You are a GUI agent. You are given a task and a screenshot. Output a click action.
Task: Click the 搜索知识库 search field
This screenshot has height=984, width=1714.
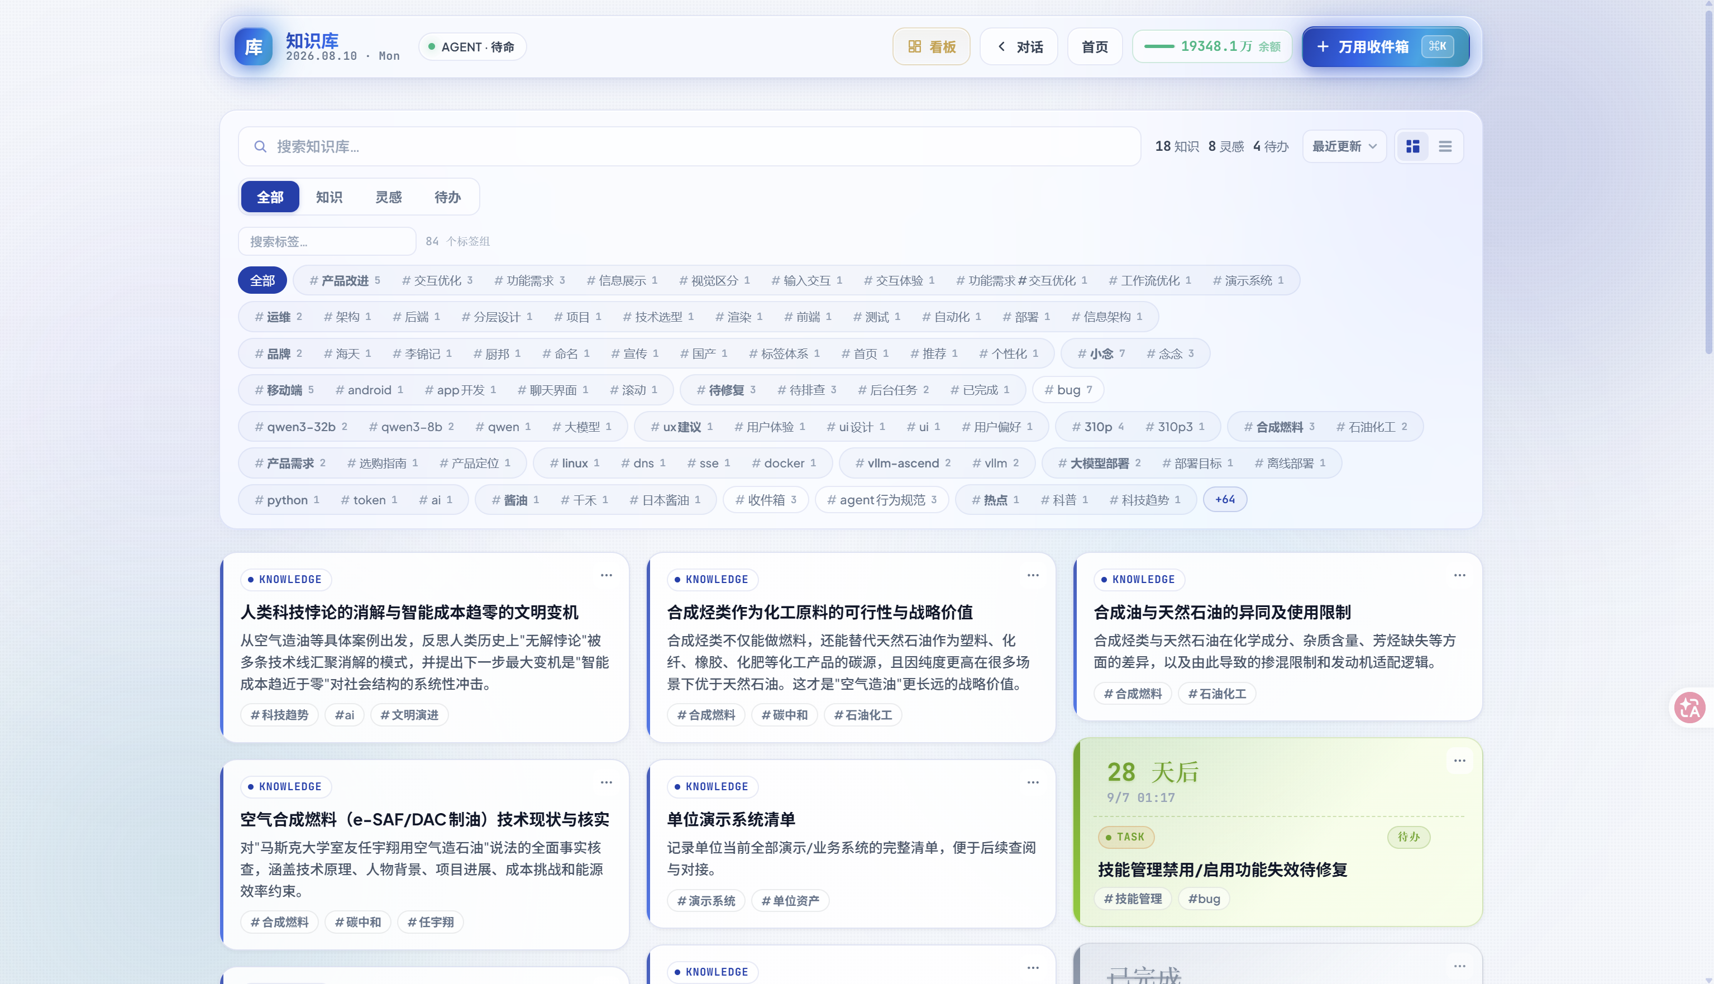coord(689,146)
